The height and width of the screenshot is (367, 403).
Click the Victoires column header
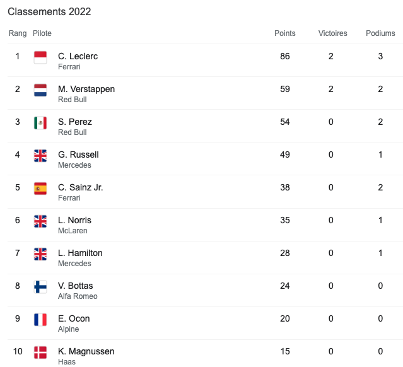333,33
